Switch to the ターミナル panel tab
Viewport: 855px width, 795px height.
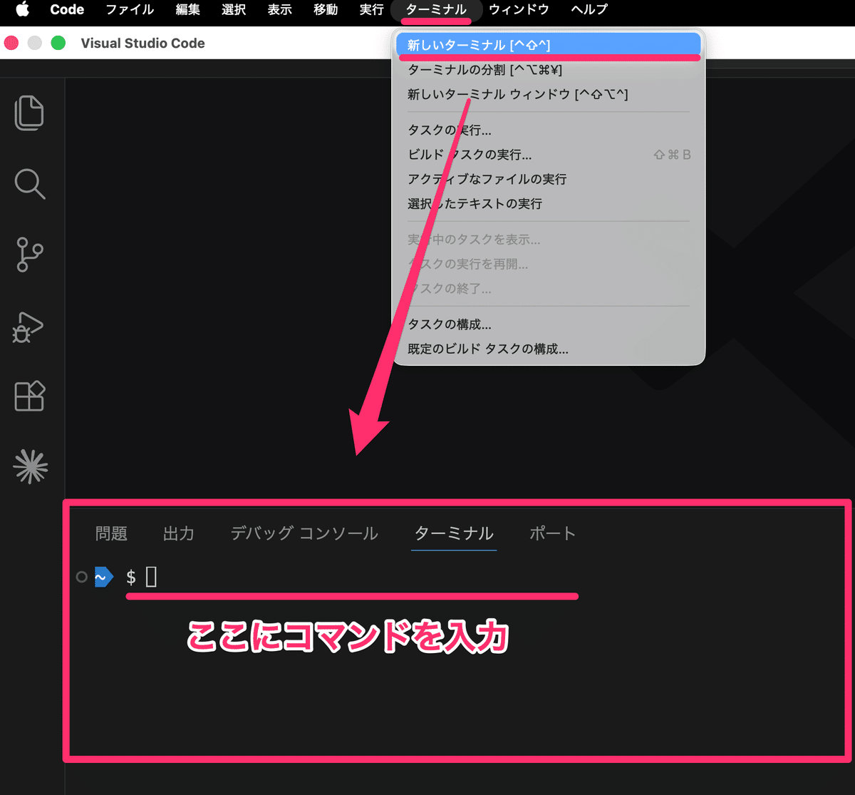[455, 533]
